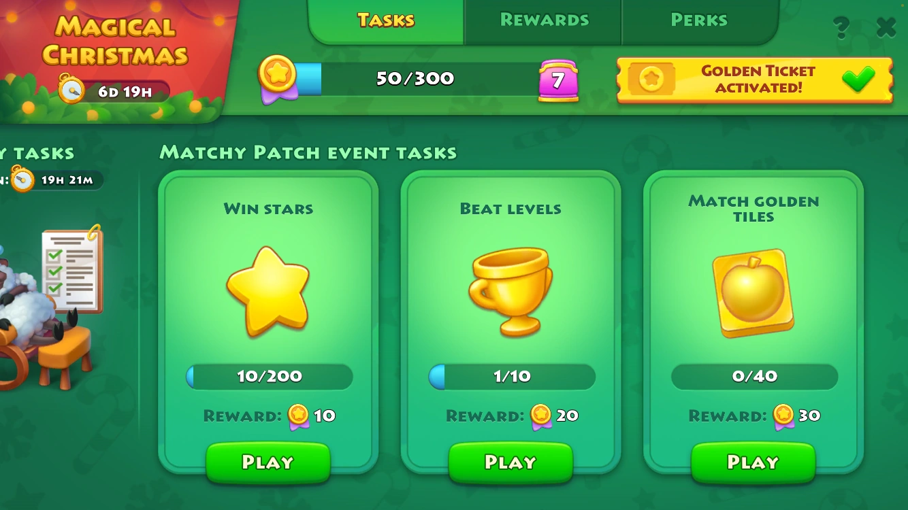Play the Beat levels task

click(x=510, y=462)
